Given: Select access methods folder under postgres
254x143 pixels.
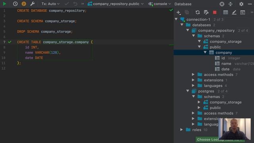Looking at the screenshot, I should pyautogui.click(x=219, y=113).
